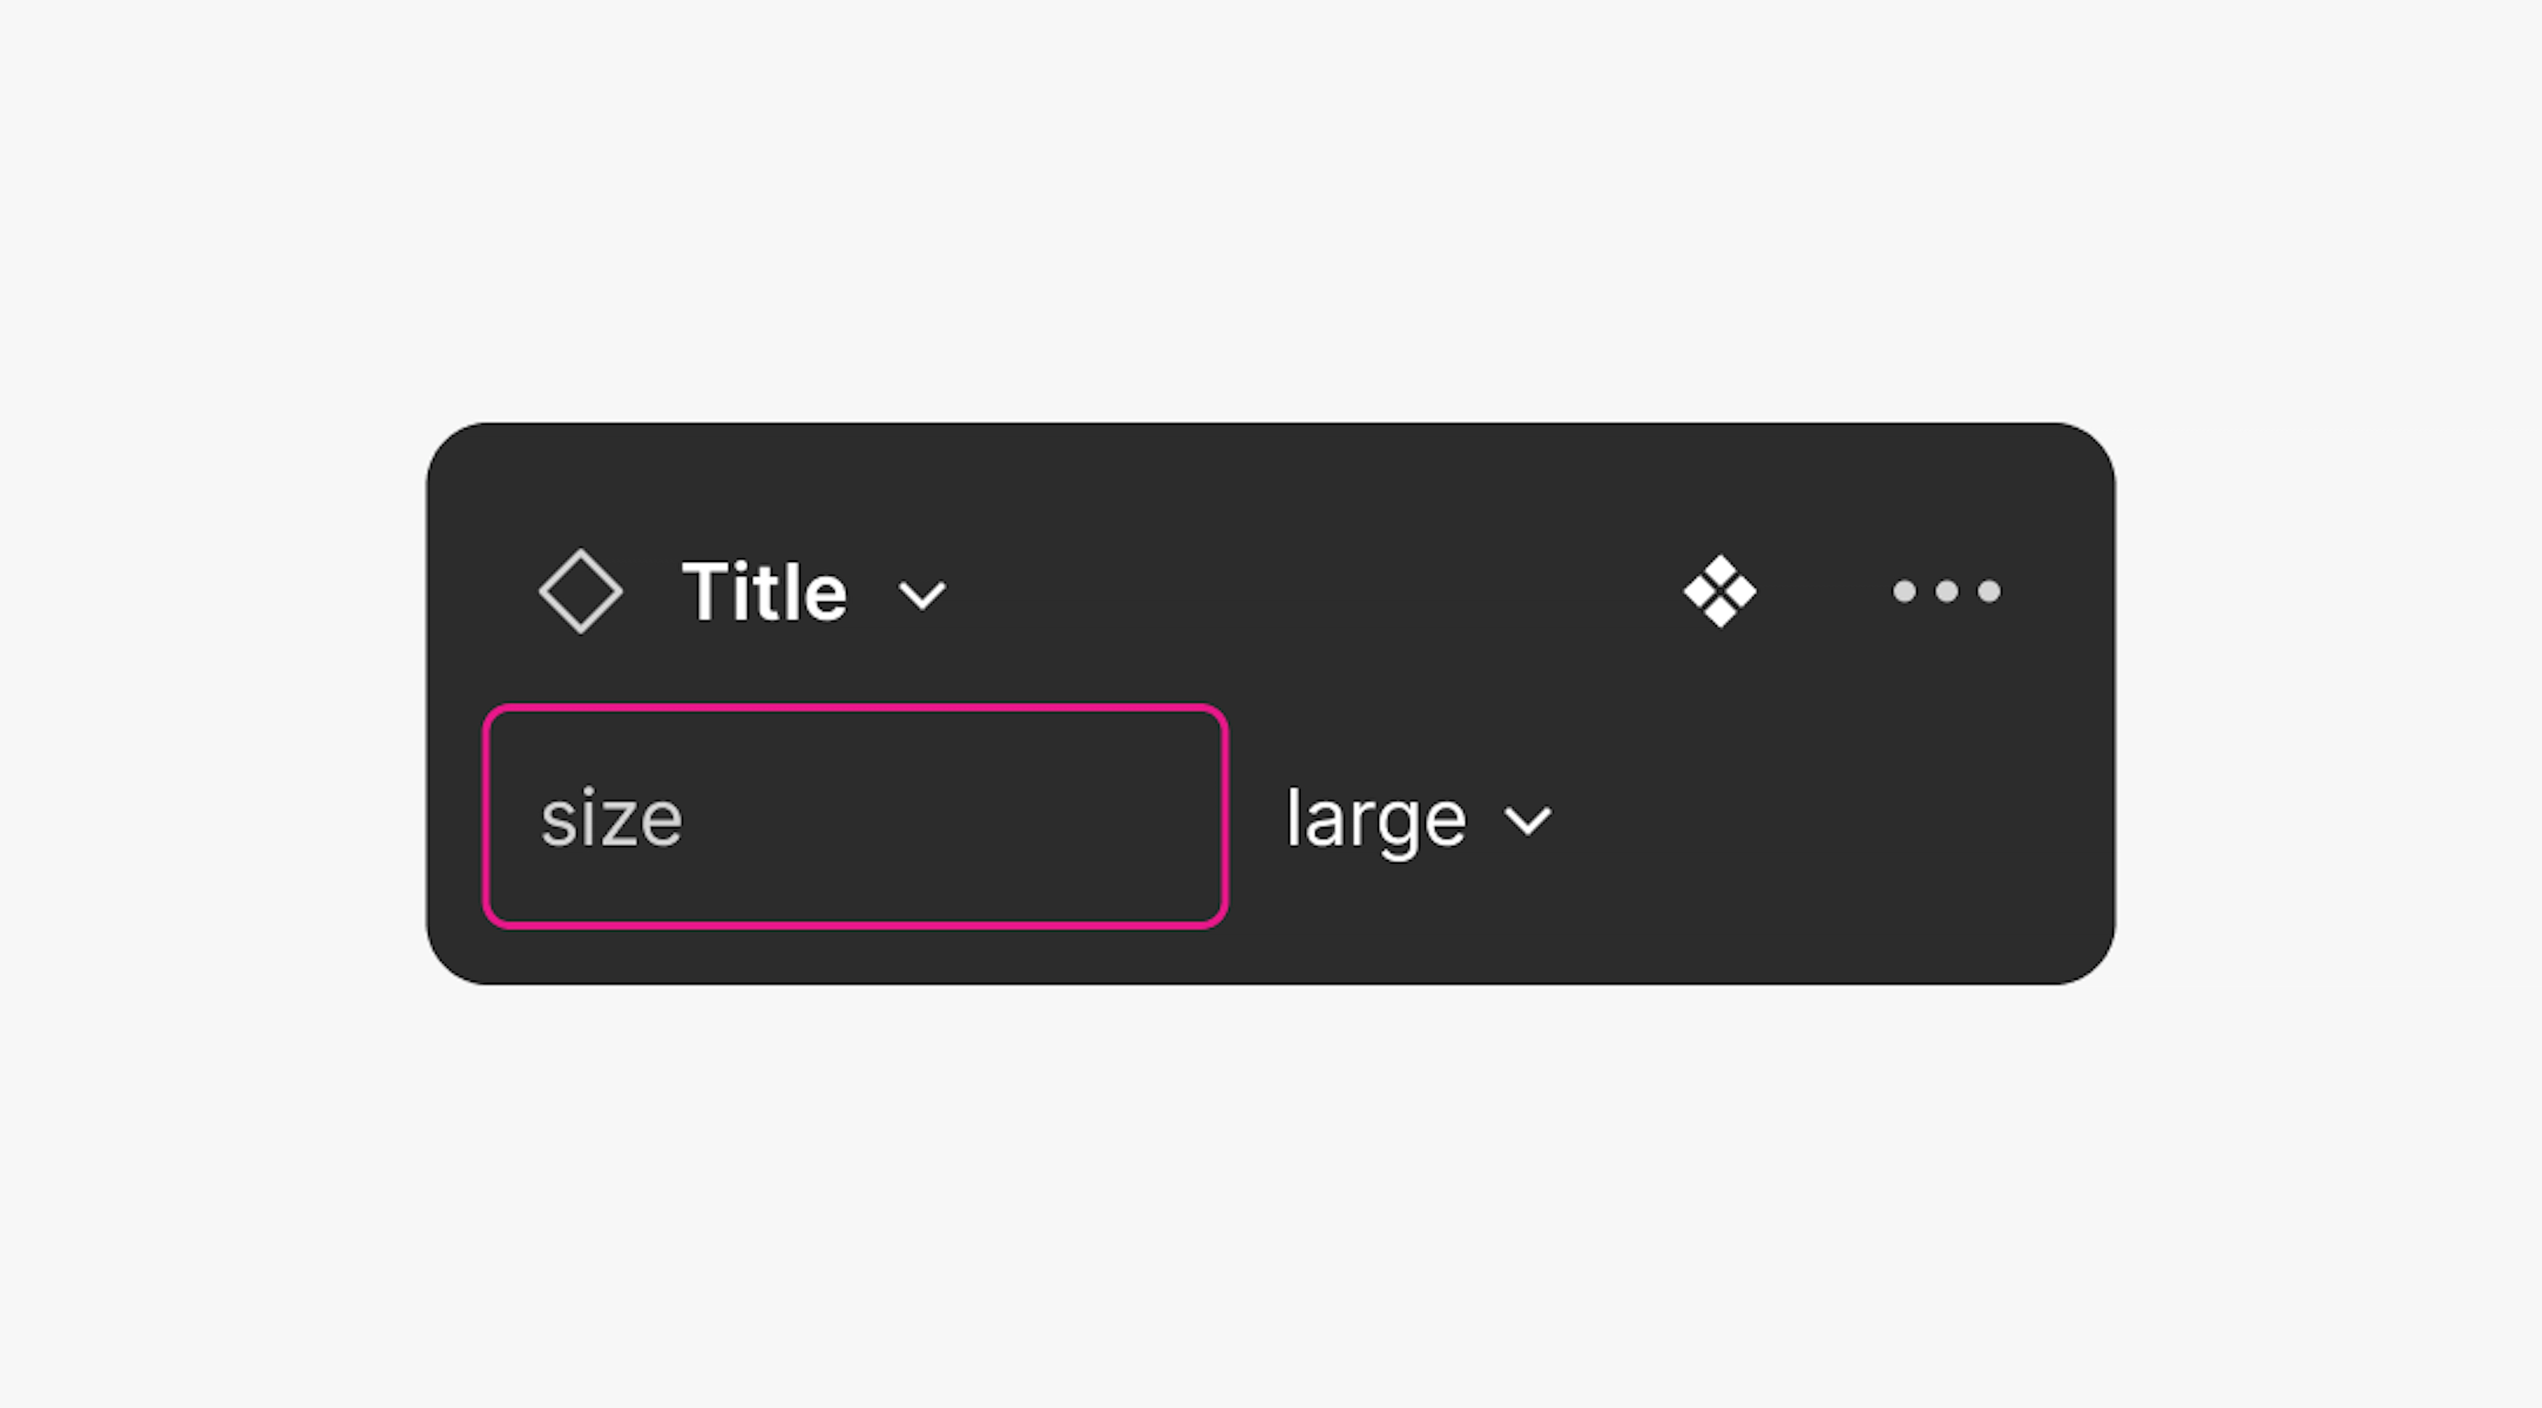2542x1408 pixels.
Task: Open the overflow menu for this component
Action: [x=1945, y=592]
